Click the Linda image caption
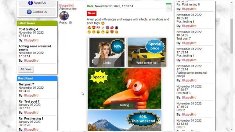 (107, 63)
